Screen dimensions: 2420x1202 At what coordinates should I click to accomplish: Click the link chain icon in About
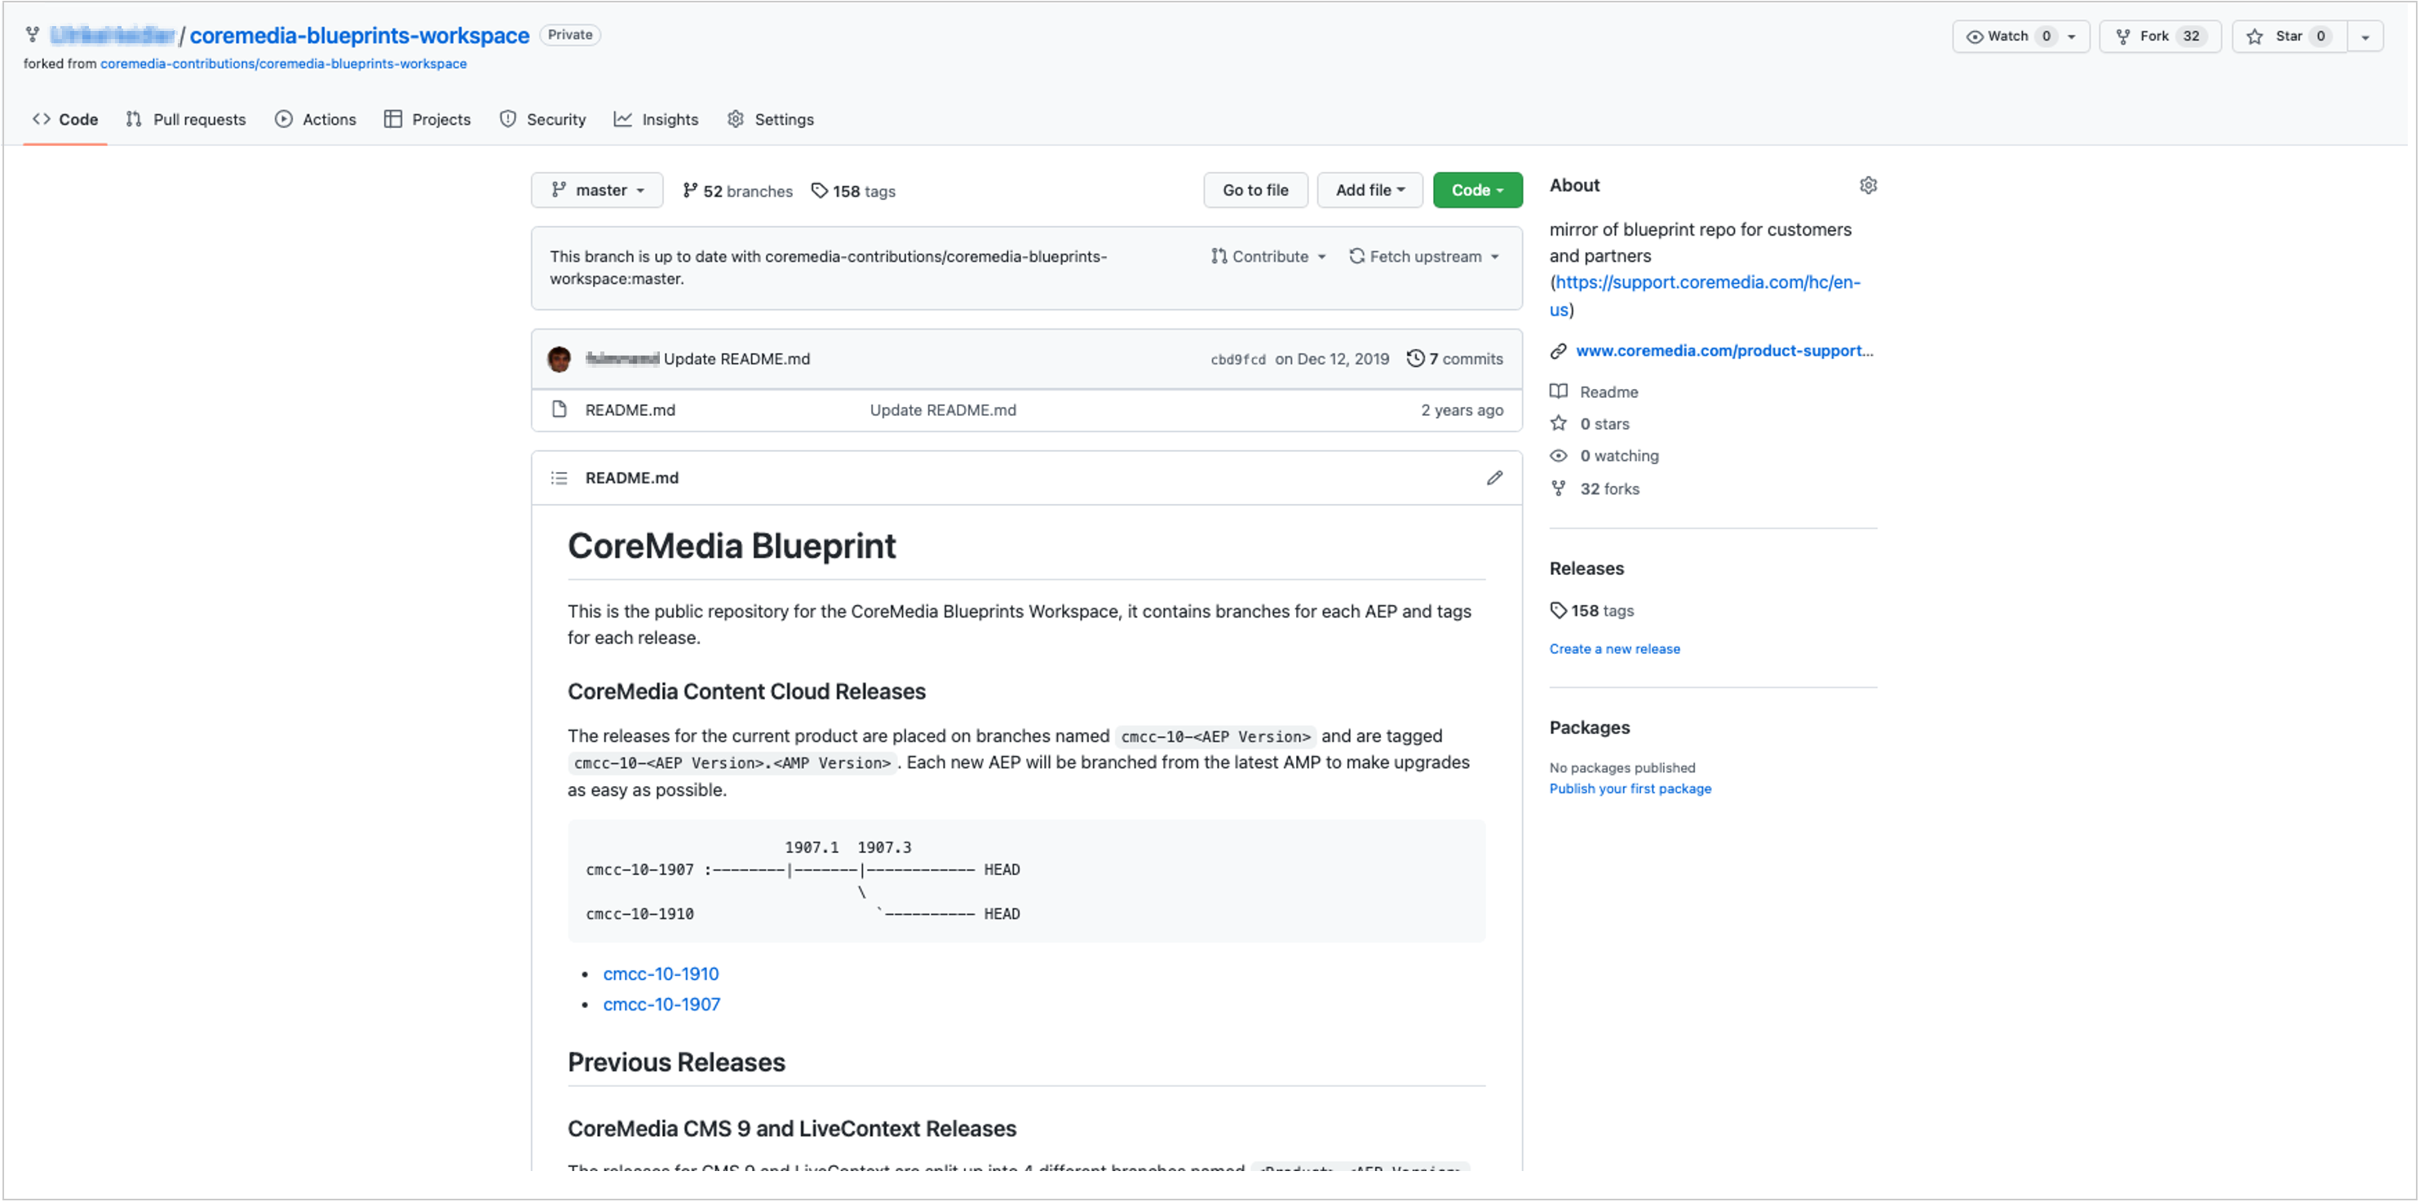[x=1559, y=351]
